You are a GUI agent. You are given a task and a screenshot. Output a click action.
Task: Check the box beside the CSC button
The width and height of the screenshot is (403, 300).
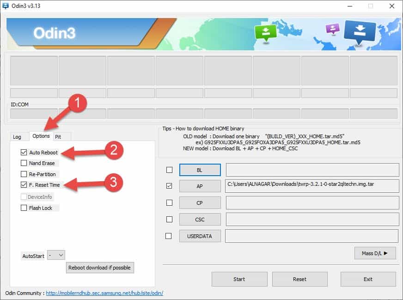(169, 219)
